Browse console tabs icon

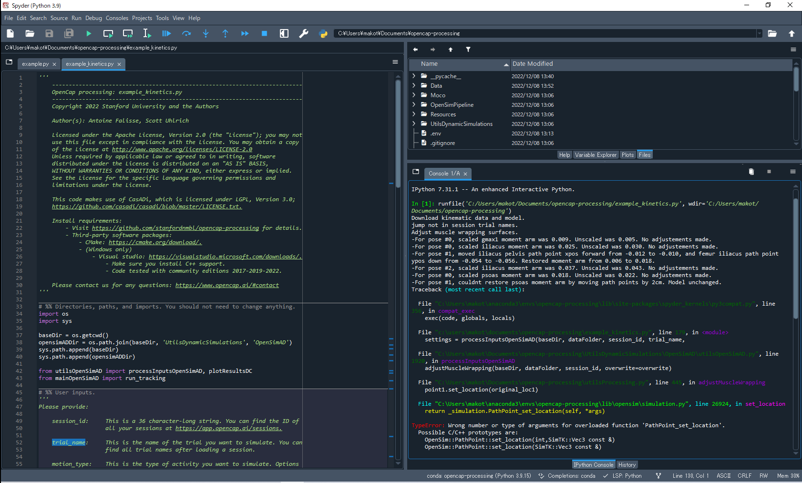pos(416,172)
